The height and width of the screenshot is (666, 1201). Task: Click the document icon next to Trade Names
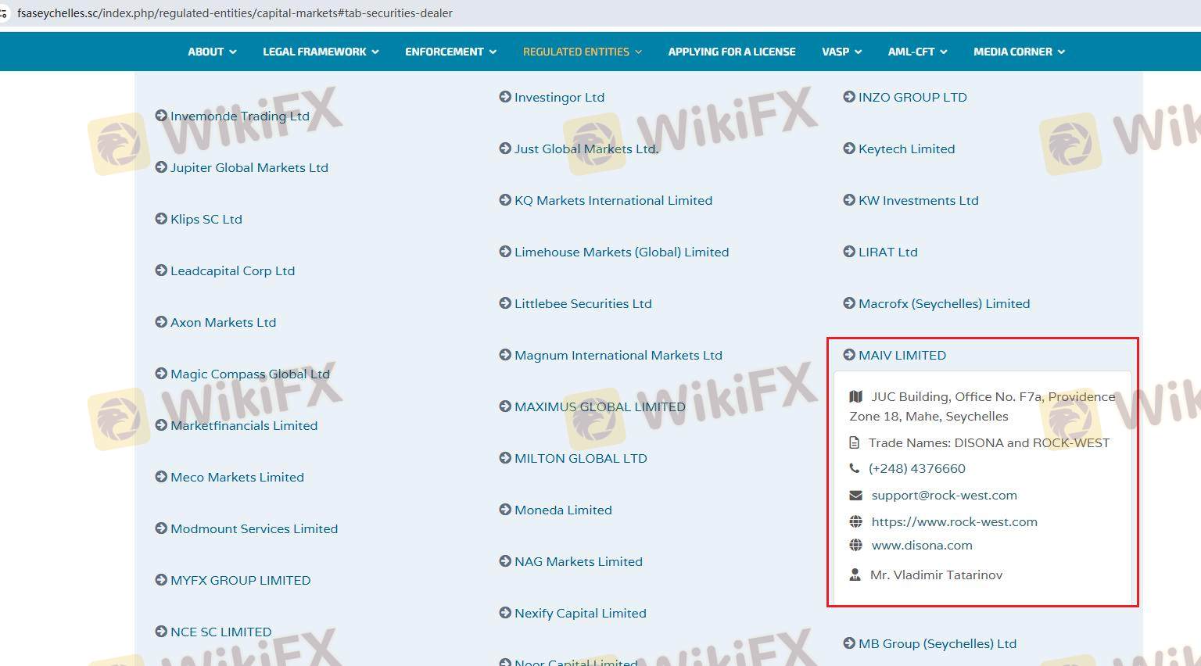pos(854,443)
